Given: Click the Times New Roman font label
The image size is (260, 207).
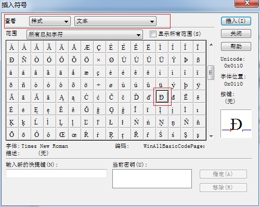Looking at the screenshot, I should tap(45, 146).
